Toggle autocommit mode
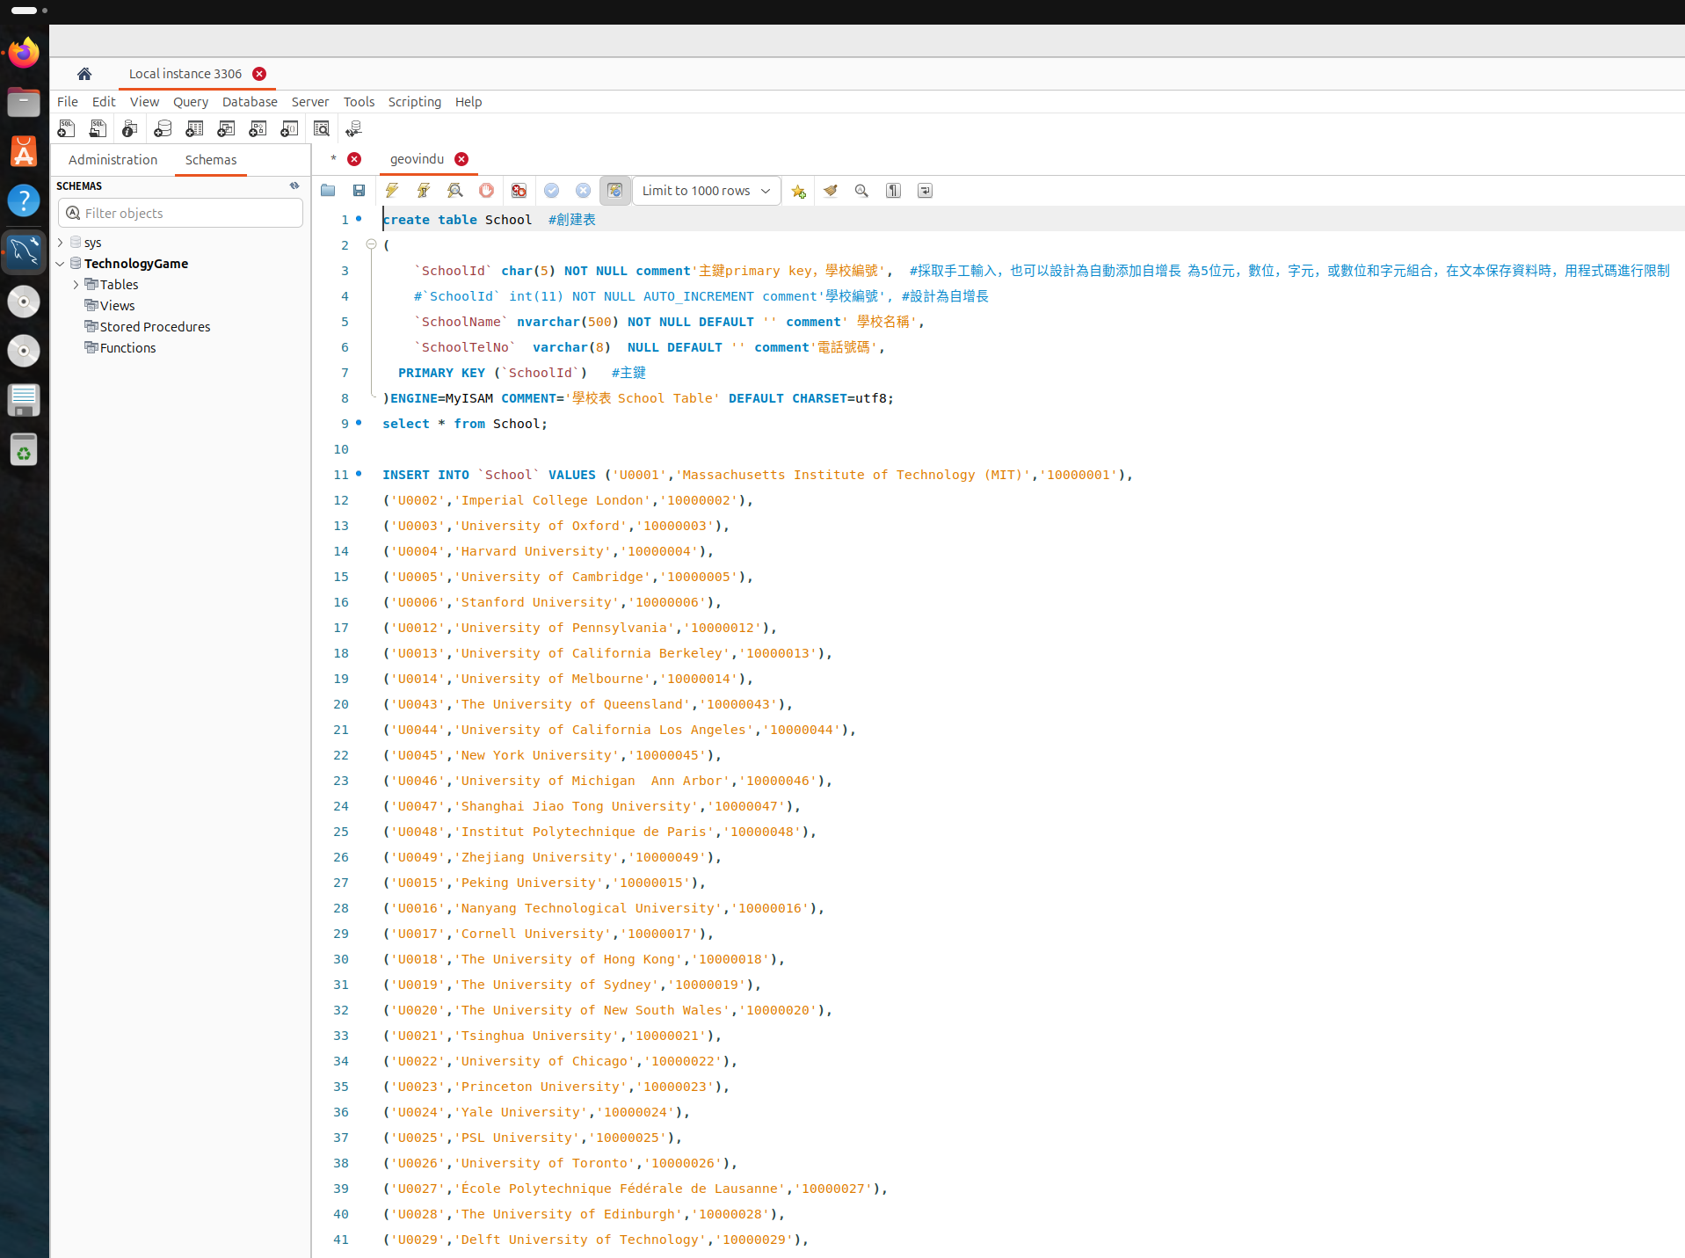The height and width of the screenshot is (1258, 1685). 615,191
